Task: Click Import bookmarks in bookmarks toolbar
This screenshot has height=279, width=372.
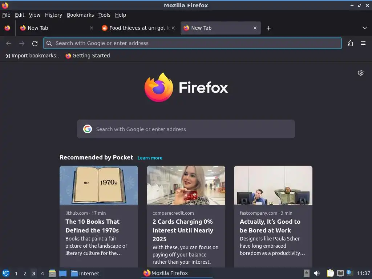Action: pyautogui.click(x=33, y=56)
